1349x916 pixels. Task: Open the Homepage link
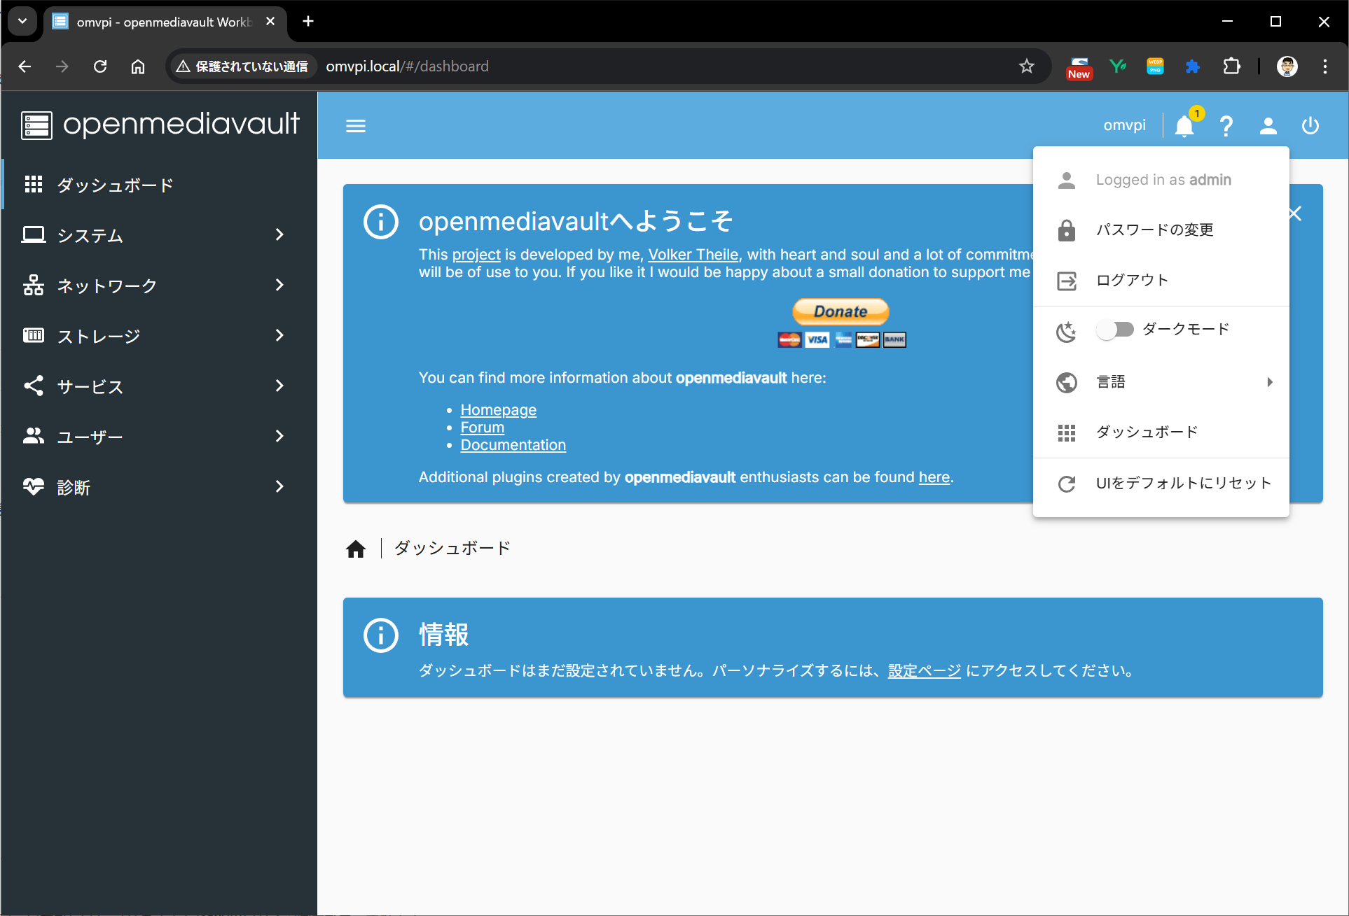click(x=499, y=410)
